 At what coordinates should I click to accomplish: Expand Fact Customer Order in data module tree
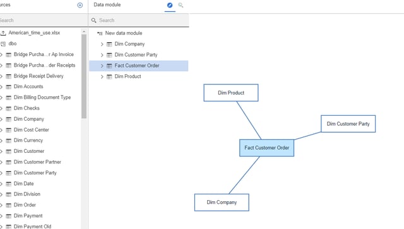[x=102, y=65]
